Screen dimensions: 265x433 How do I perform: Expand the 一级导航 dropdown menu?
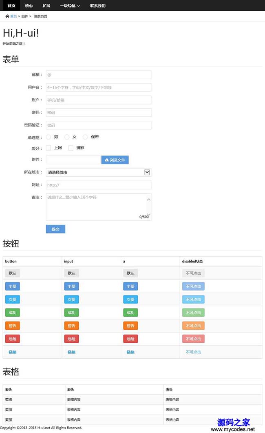coord(70,6)
